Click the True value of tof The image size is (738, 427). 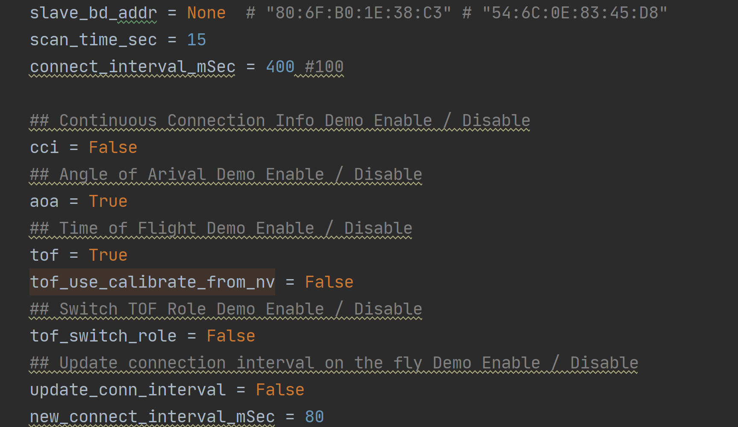click(108, 256)
